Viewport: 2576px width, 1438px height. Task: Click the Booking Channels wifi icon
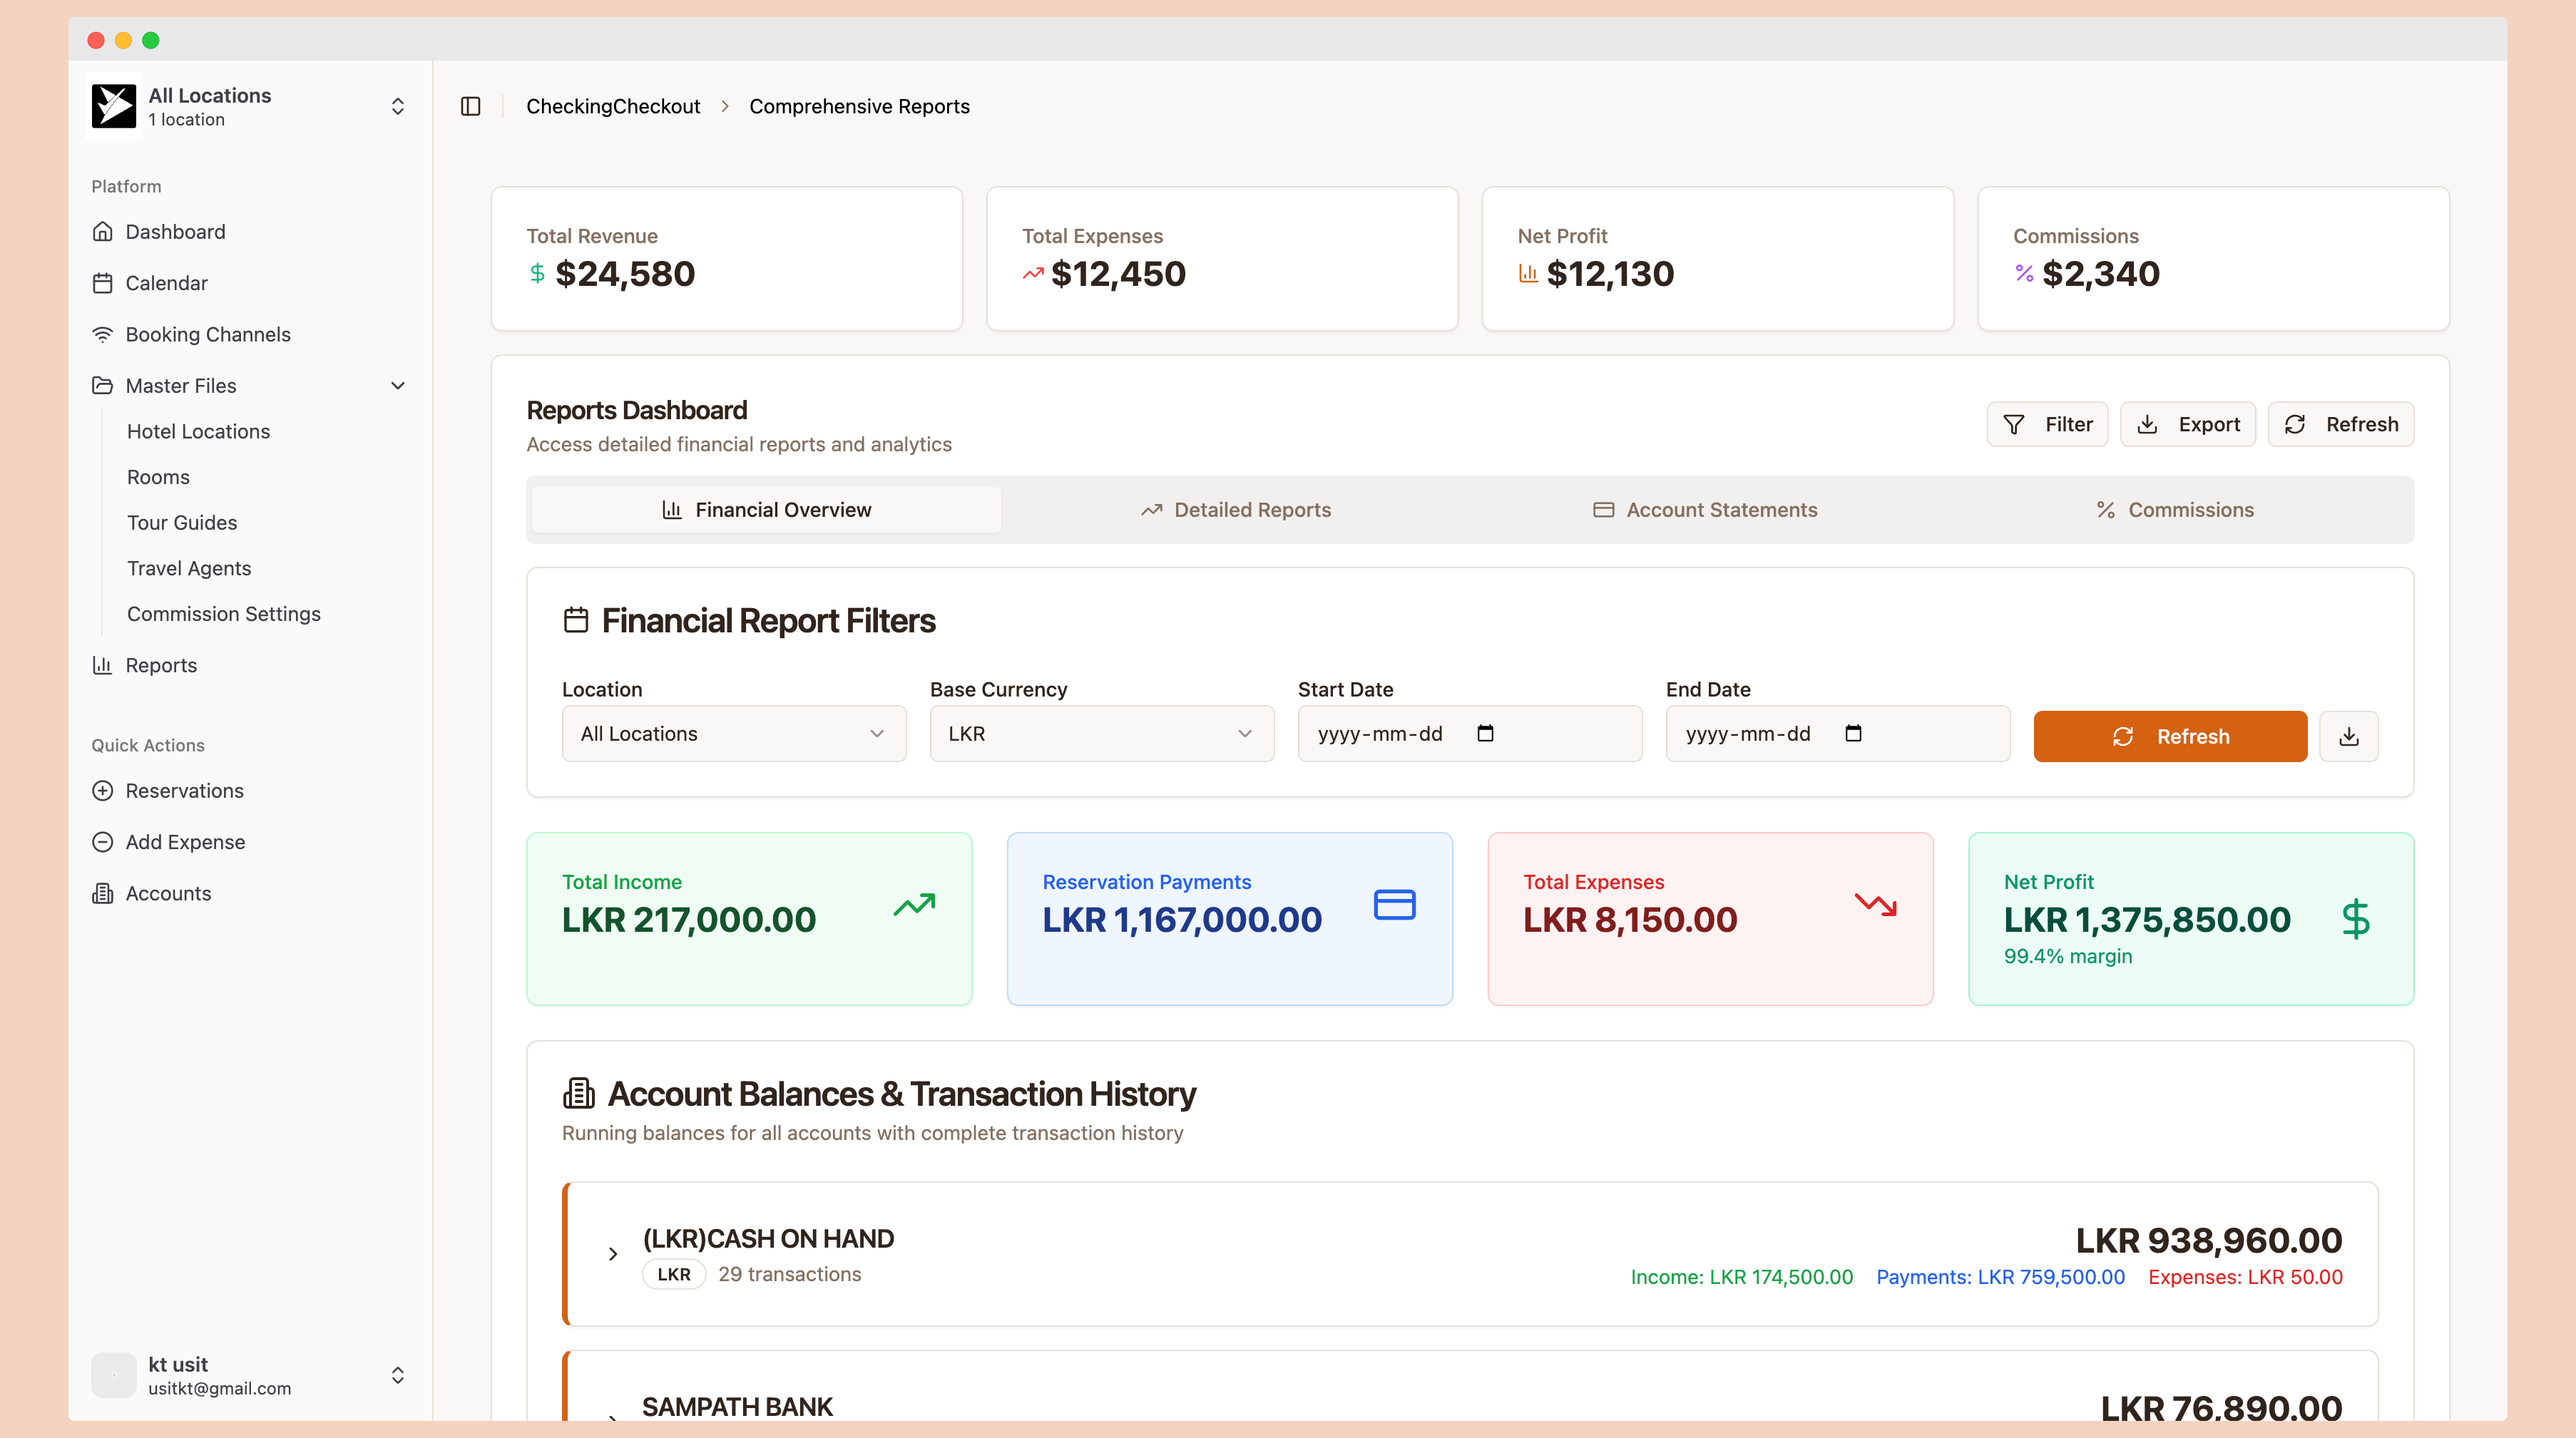point(102,334)
